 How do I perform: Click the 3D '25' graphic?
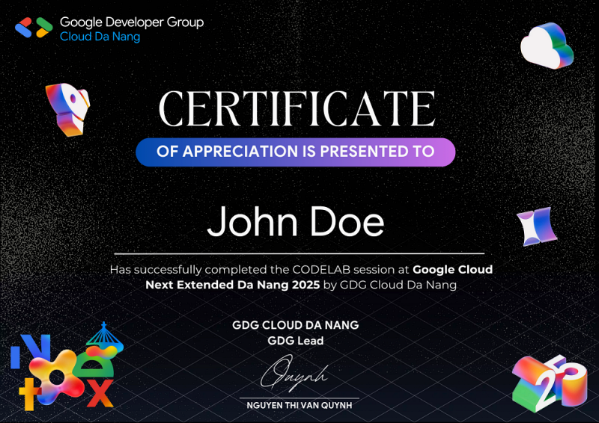[550, 383]
